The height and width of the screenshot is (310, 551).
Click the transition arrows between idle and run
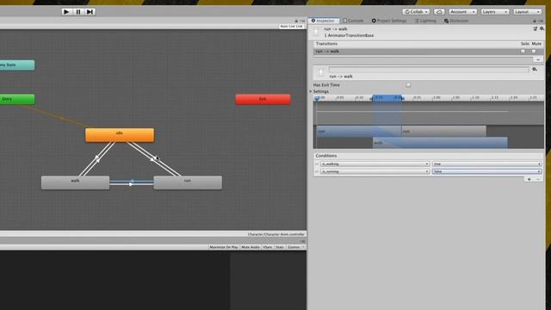[153, 158]
